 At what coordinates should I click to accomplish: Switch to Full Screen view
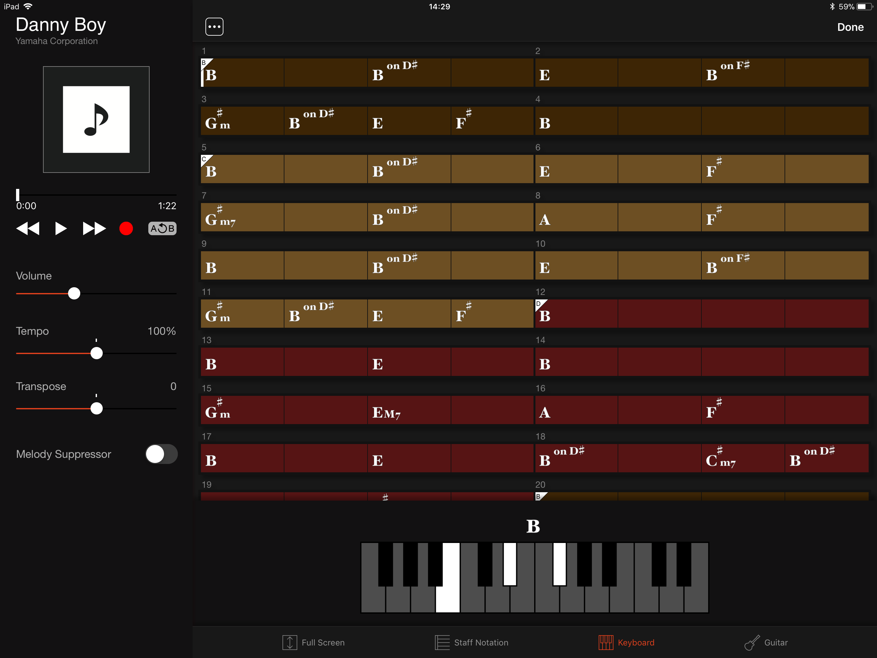pos(313,643)
